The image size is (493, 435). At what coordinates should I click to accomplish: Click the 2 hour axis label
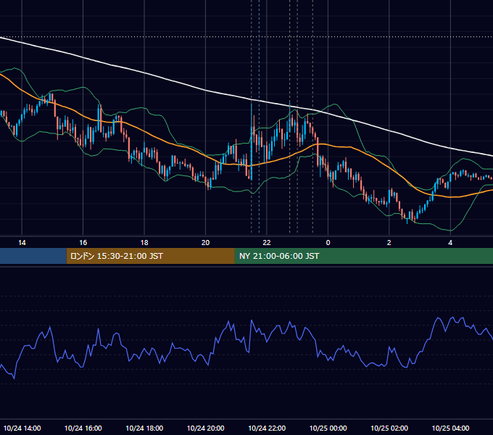coord(389,243)
